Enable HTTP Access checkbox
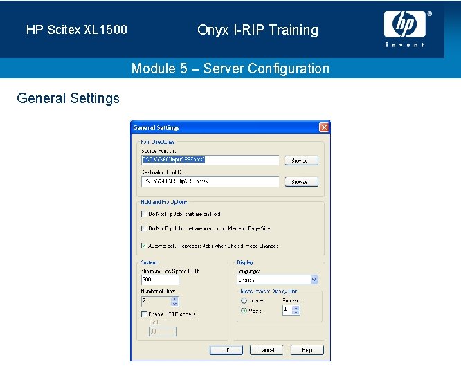The height and width of the screenshot is (373, 461). click(144, 314)
